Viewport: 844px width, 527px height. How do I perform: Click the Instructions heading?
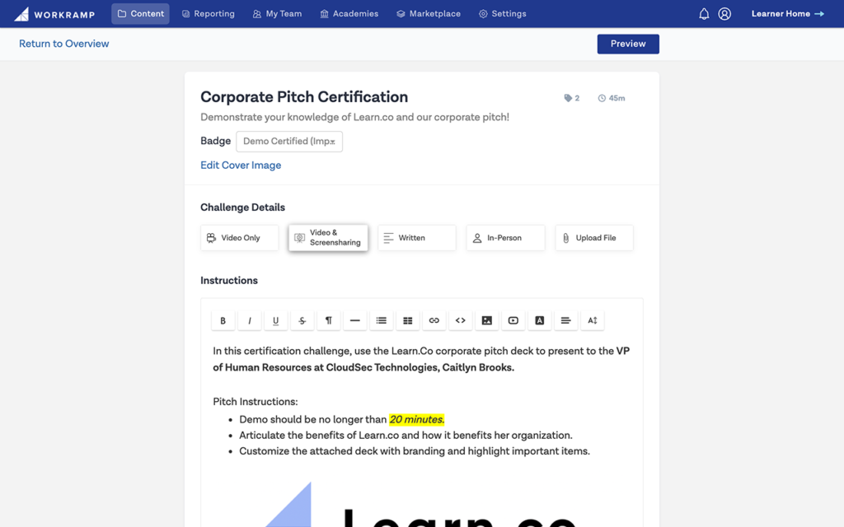229,281
